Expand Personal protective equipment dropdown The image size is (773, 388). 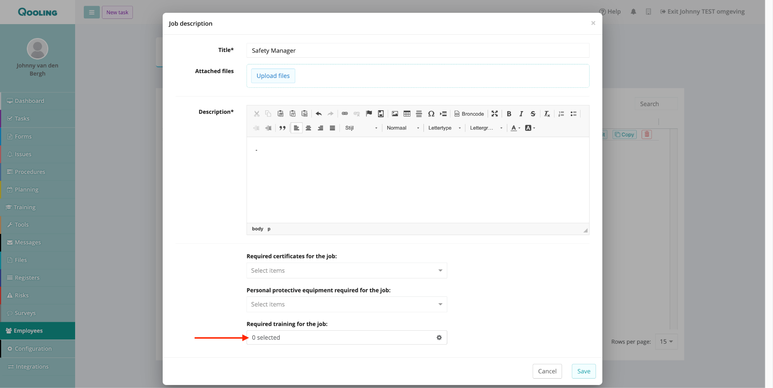346,304
